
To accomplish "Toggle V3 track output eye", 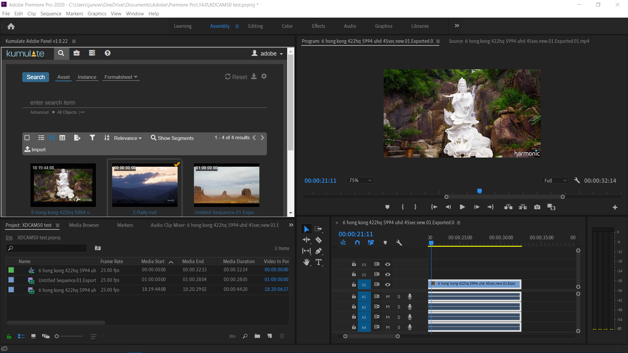I will click(x=388, y=264).
